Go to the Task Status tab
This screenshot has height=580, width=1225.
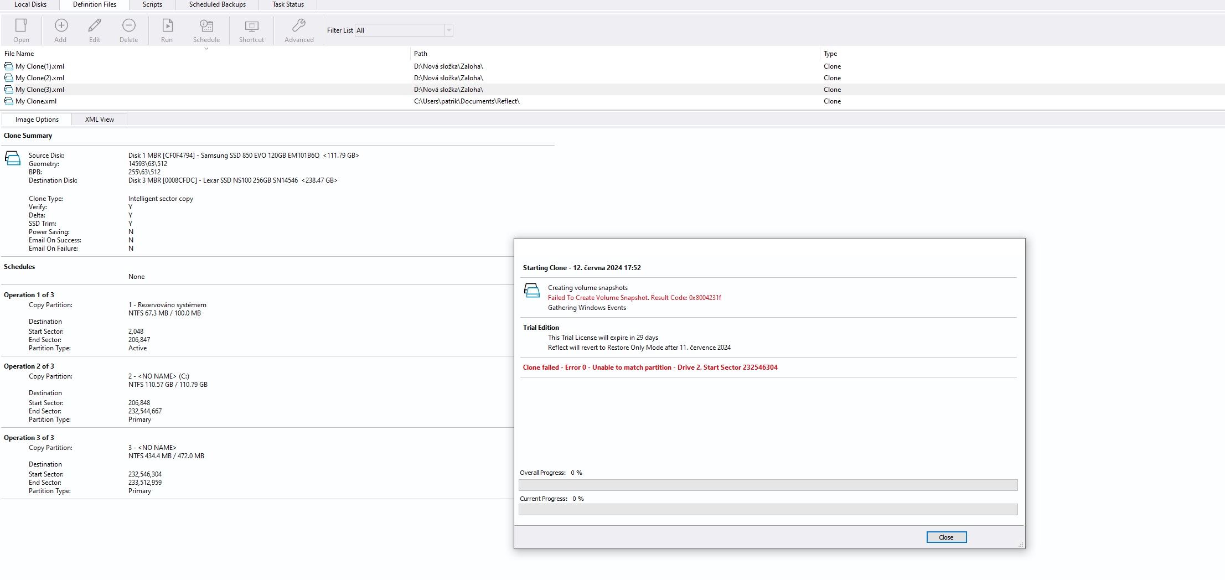(x=288, y=4)
